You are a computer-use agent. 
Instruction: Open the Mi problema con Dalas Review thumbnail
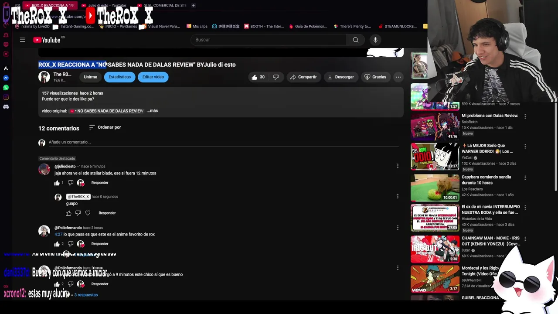tap(435, 126)
